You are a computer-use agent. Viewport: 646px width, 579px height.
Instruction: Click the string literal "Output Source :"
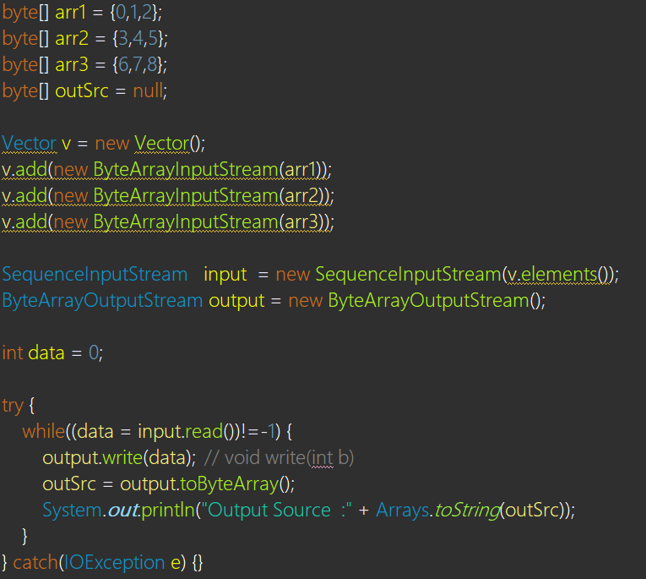276,511
